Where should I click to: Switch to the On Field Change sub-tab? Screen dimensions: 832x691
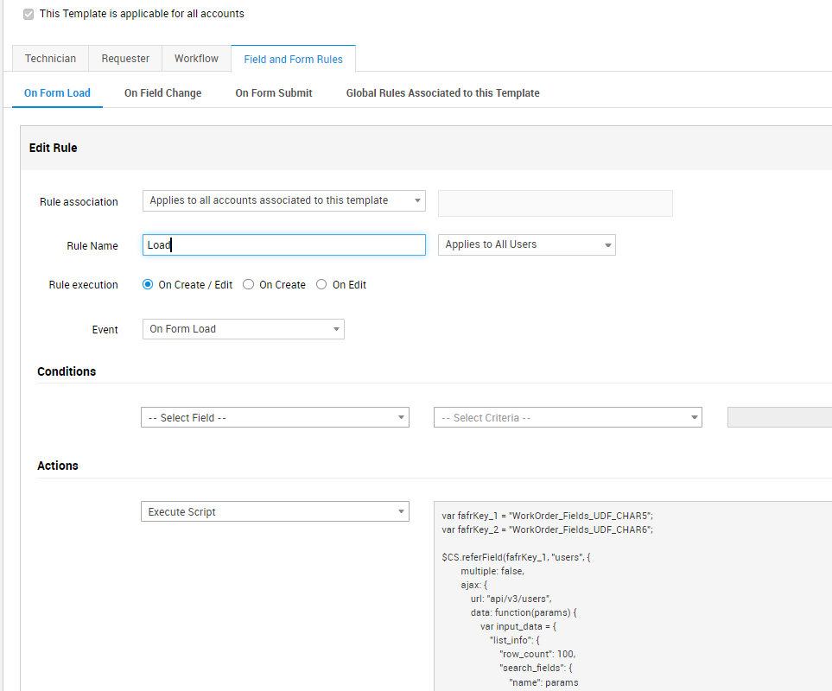coord(162,93)
